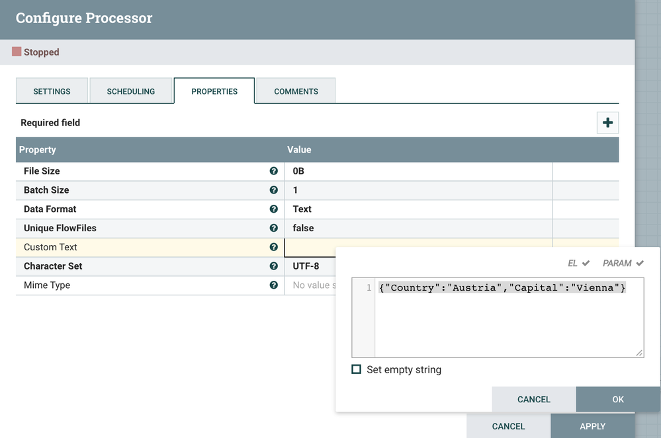Confirm custom text with OK button
This screenshot has height=438, width=661.
(618, 399)
